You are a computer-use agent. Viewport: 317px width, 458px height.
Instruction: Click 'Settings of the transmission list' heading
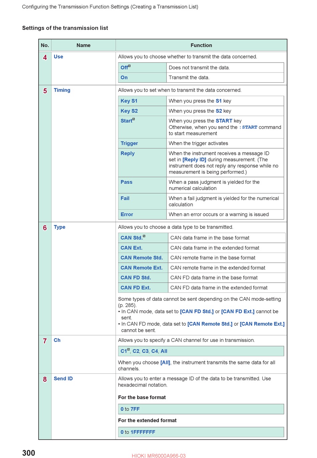pos(65,28)
